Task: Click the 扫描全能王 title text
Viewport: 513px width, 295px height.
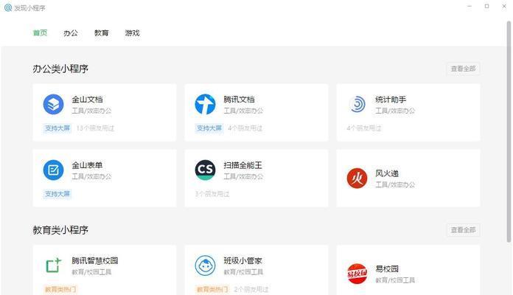Action: 242,165
